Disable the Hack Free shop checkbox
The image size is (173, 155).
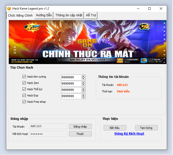point(24,102)
